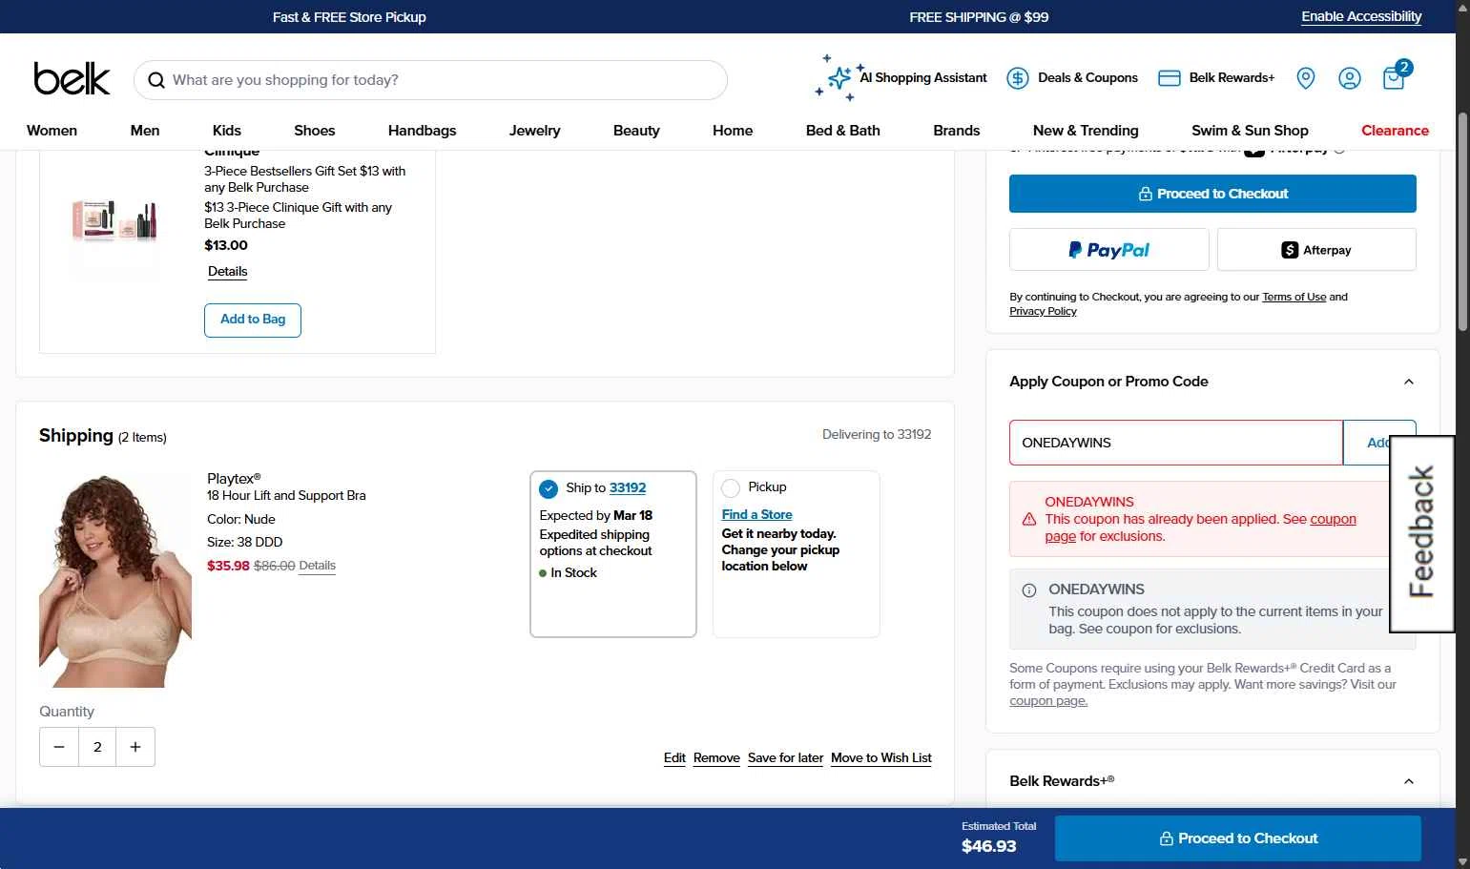Decrease quantity with the minus button
Screen dimensions: 1470x869
(x=59, y=747)
